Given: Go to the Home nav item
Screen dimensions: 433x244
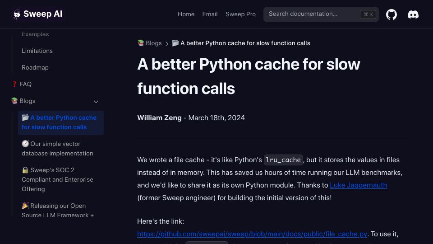Looking at the screenshot, I should (x=186, y=14).
